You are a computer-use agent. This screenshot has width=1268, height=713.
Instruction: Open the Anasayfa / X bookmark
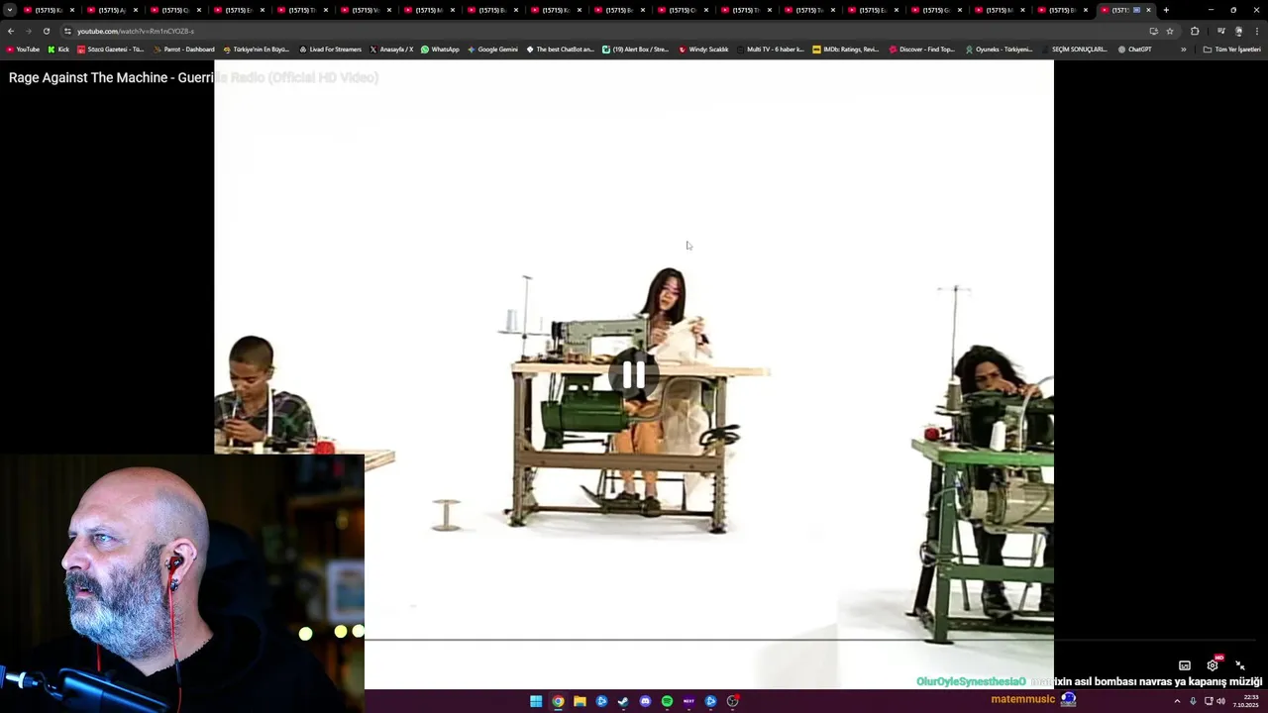pyautogui.click(x=391, y=49)
